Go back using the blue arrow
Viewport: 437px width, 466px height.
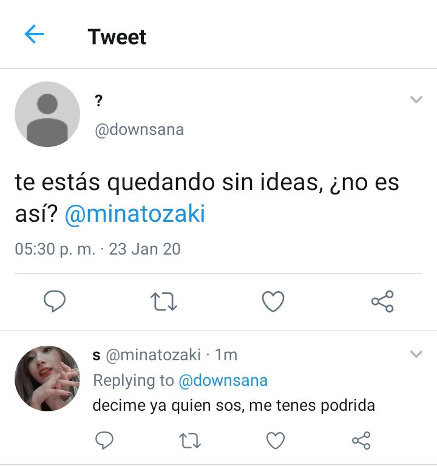[x=34, y=34]
